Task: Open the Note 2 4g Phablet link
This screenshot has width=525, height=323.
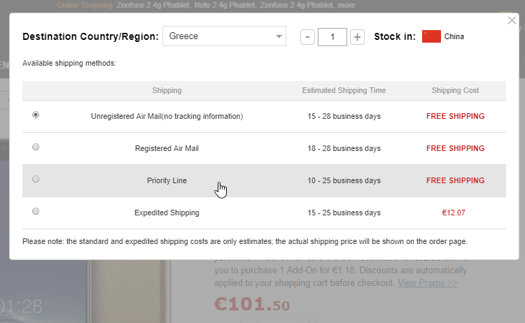Action: click(x=210, y=5)
